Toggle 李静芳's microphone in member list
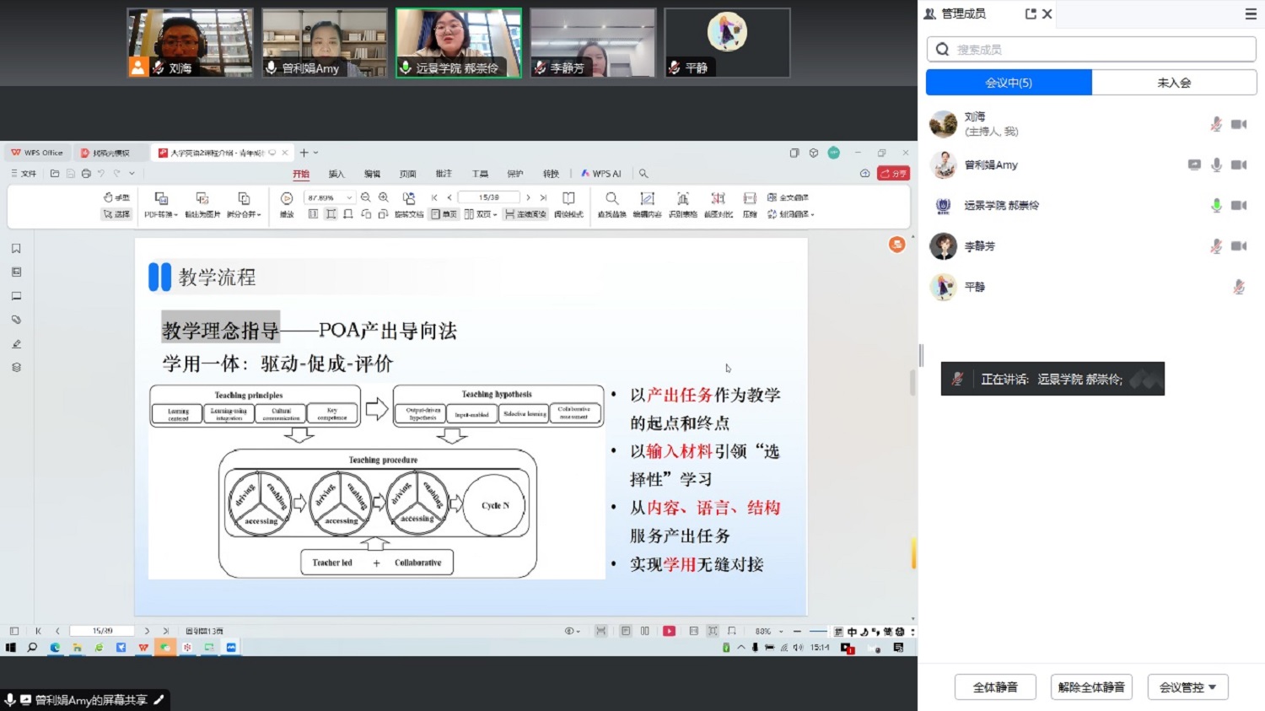Viewport: 1265px width, 711px height. tap(1216, 246)
